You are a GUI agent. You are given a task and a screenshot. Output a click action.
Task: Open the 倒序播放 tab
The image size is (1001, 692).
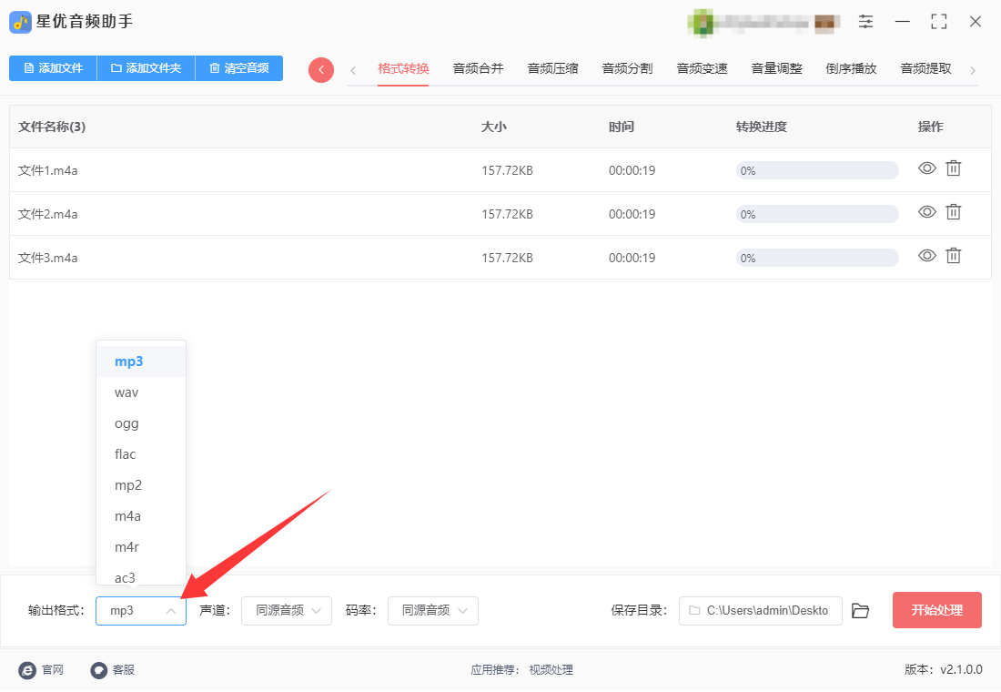(x=852, y=68)
